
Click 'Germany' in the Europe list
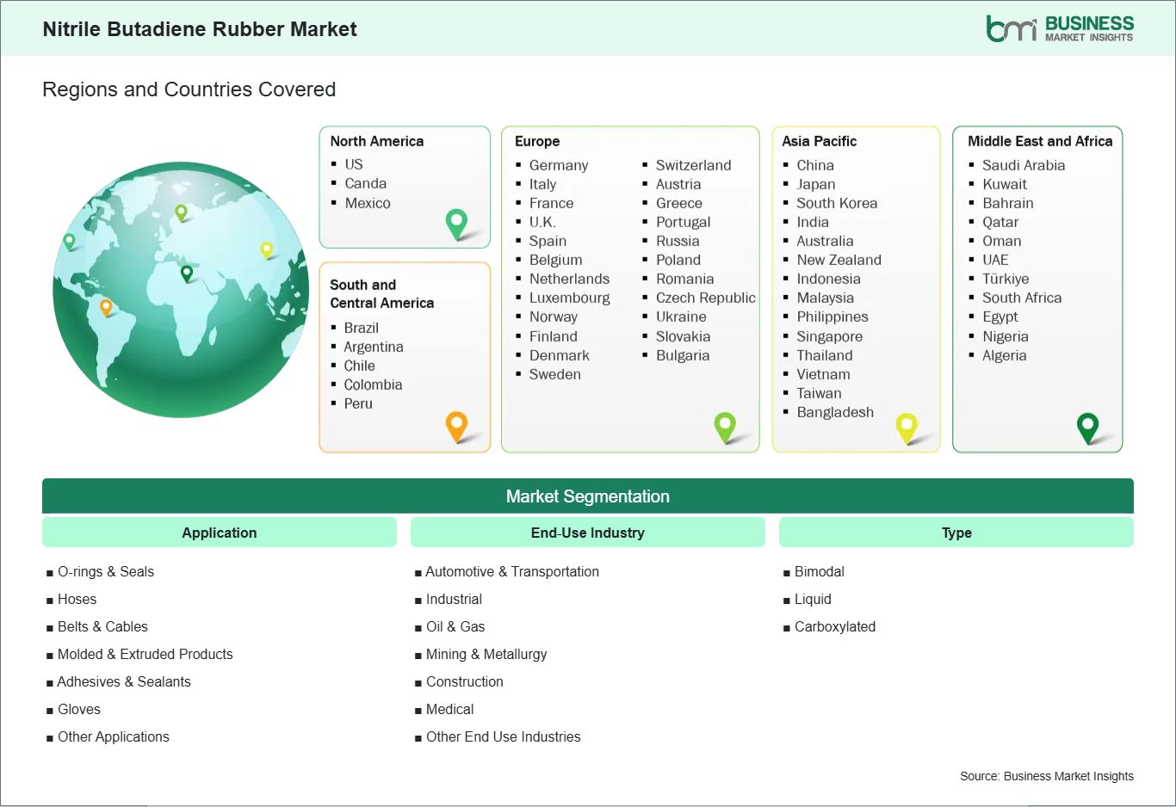click(559, 165)
